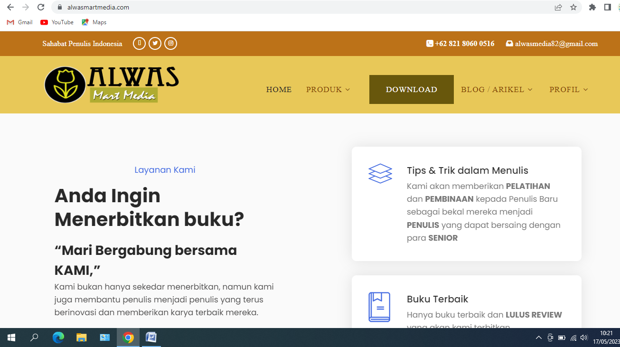Open the YouTube bookmark in bookmarks bar
The width and height of the screenshot is (620, 347).
(x=57, y=22)
